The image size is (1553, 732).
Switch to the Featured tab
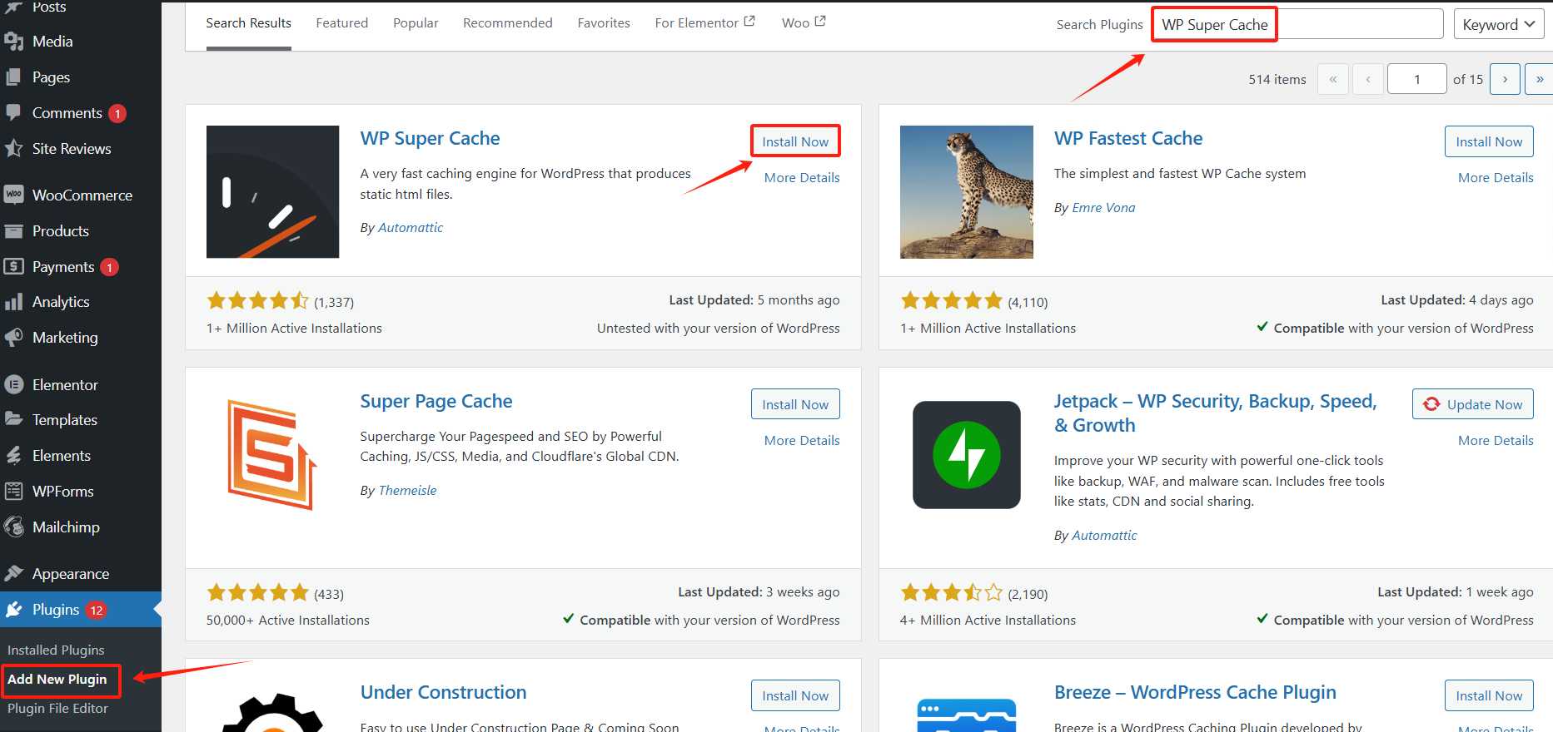coord(341,23)
